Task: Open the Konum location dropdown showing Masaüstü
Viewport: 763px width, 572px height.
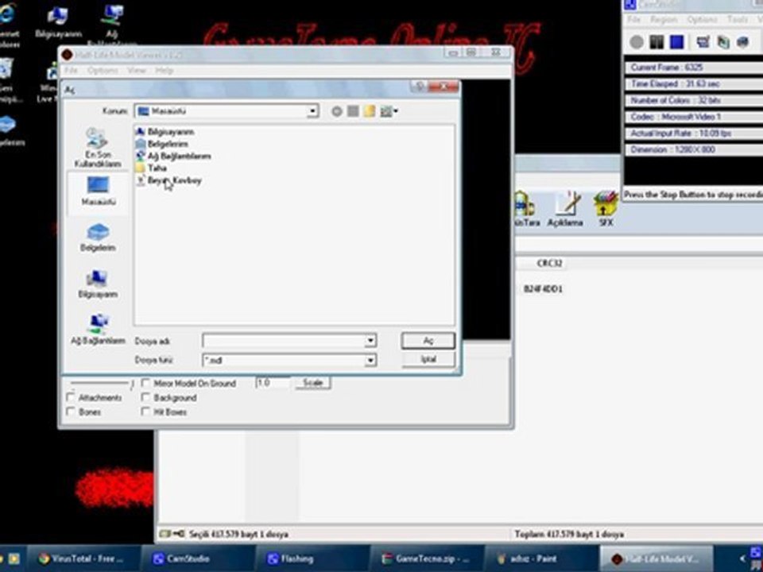Action: (227, 111)
